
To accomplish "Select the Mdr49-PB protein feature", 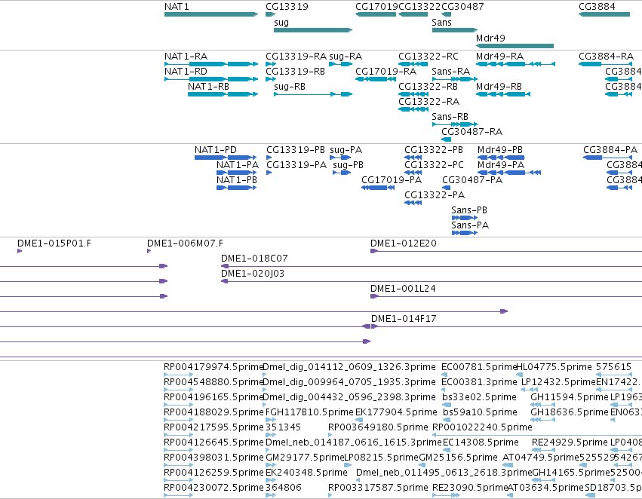I will pos(501,158).
